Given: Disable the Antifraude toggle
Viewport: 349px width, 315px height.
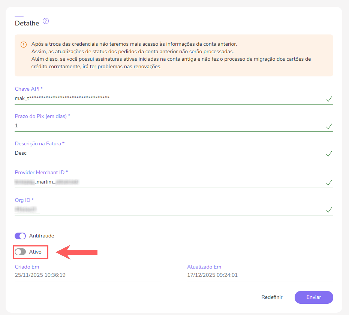Looking at the screenshot, I should point(20,236).
